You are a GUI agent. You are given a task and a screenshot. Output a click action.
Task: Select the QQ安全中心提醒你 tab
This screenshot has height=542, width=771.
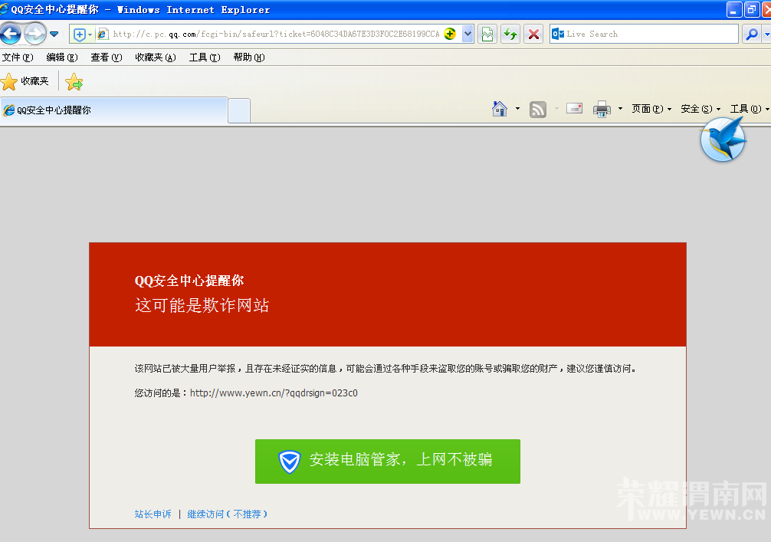115,110
